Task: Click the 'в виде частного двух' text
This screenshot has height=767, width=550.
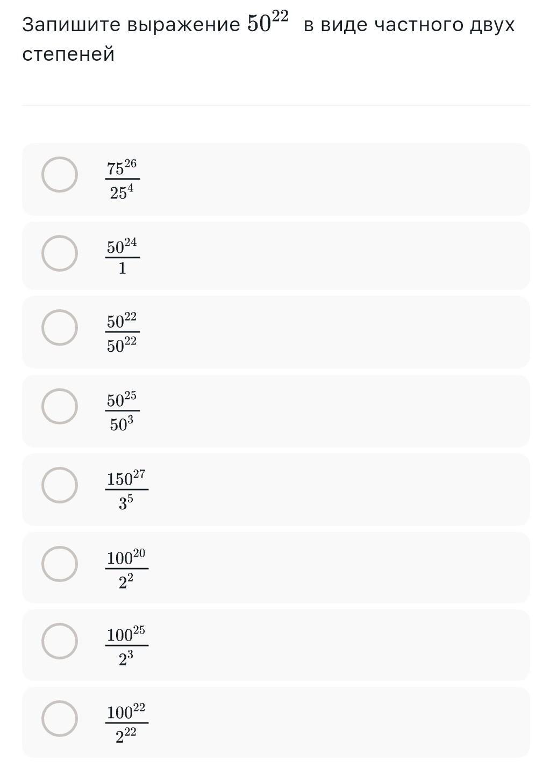Action: 409,25
